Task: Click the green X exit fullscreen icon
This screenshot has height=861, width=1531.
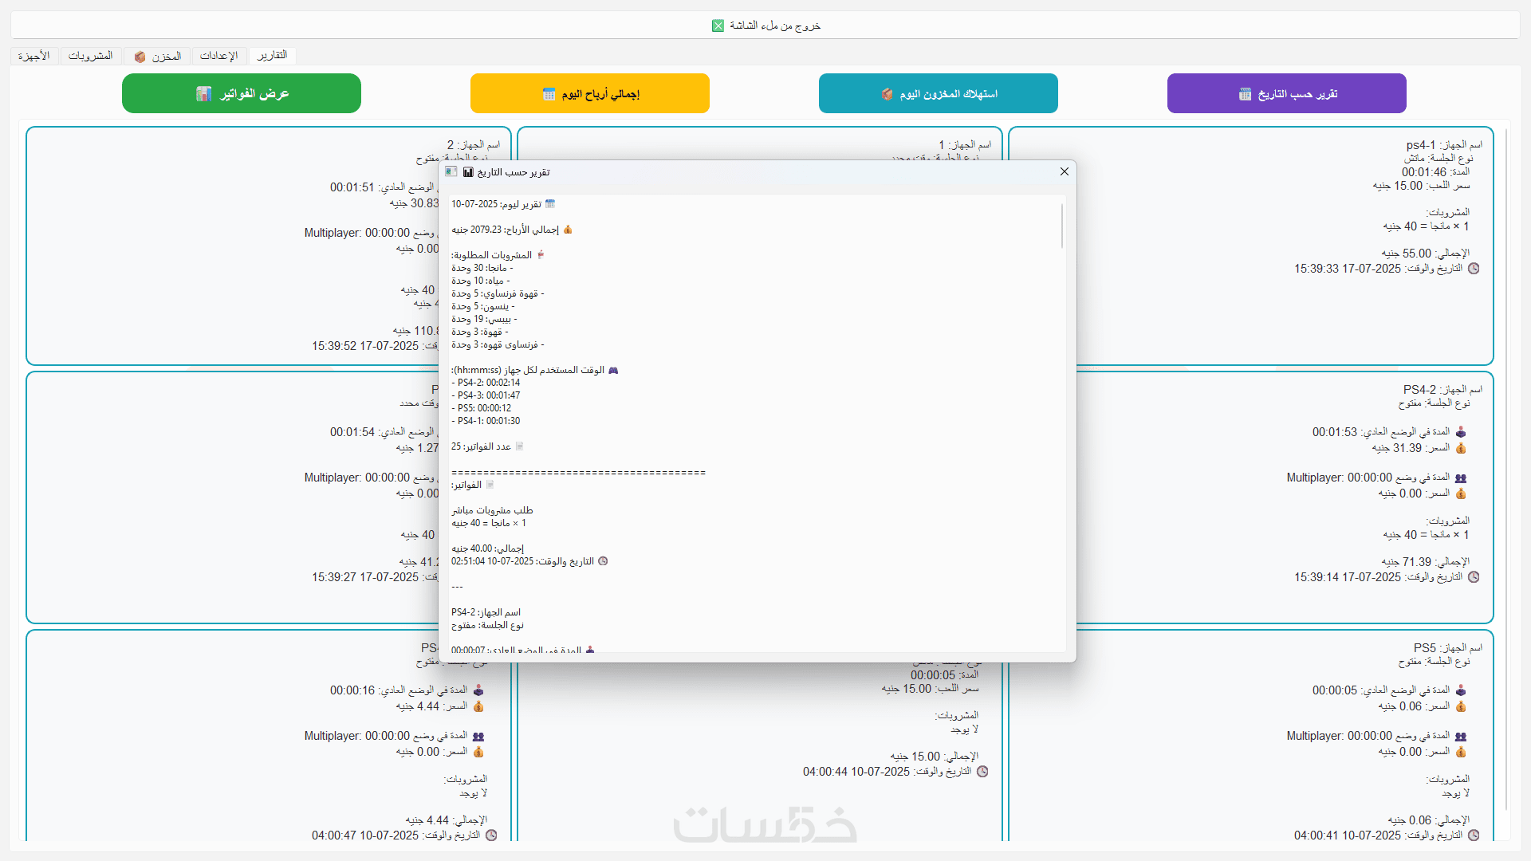Action: click(718, 26)
